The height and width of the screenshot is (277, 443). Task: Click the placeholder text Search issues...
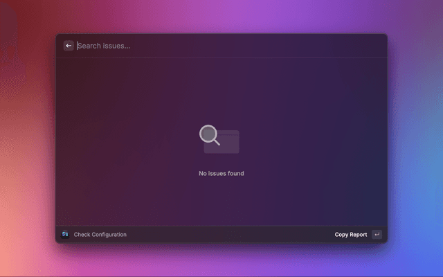[x=104, y=46]
